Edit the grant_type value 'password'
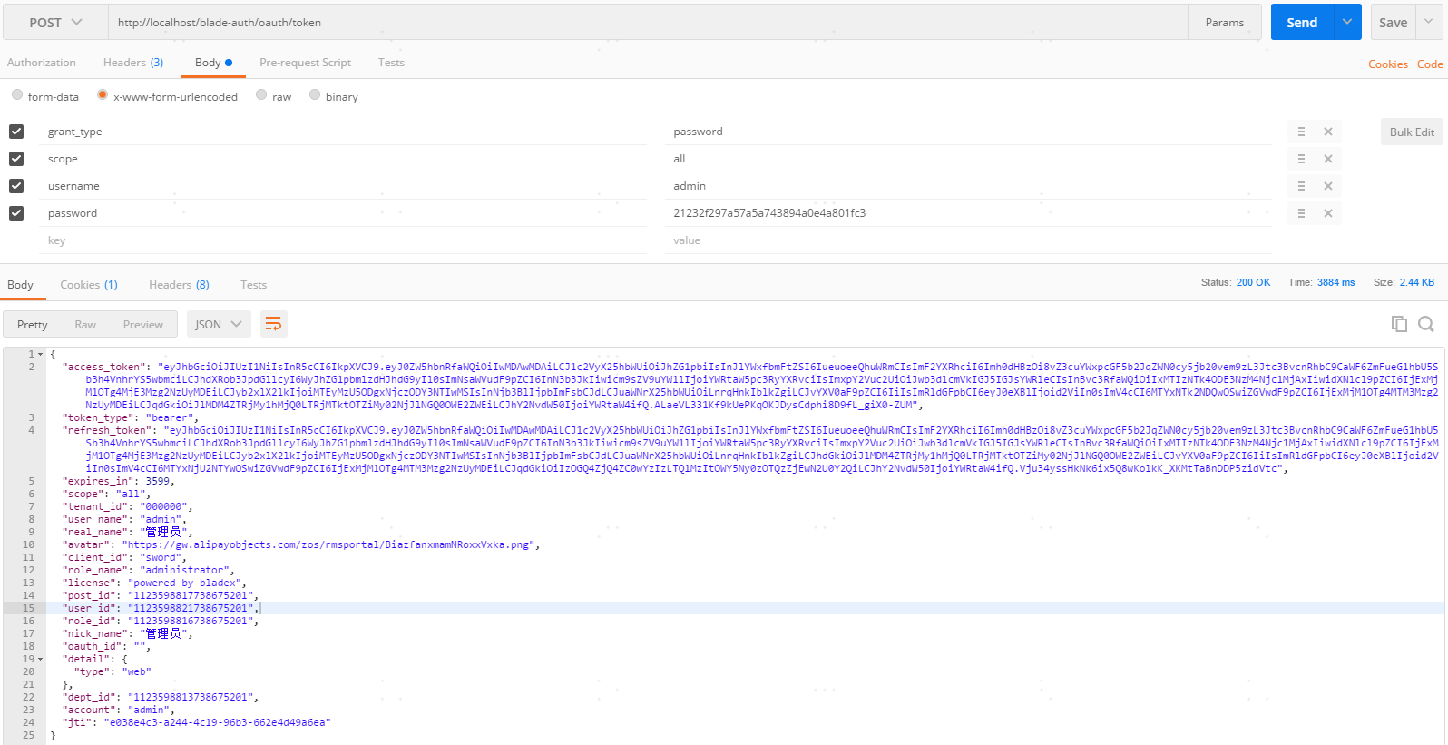The width and height of the screenshot is (1448, 745). [968, 132]
